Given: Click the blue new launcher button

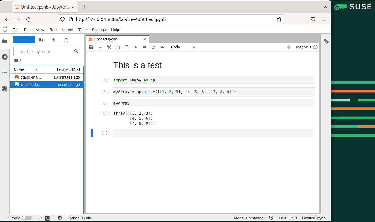Looking at the screenshot, I should point(24,40).
